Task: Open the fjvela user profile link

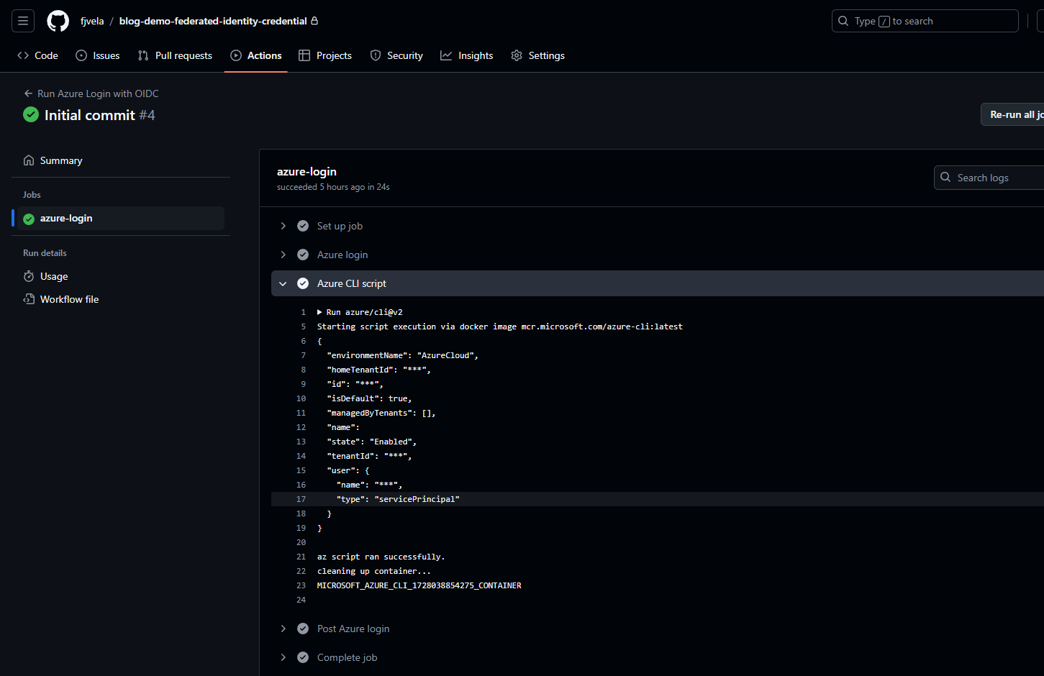Action: tap(92, 21)
